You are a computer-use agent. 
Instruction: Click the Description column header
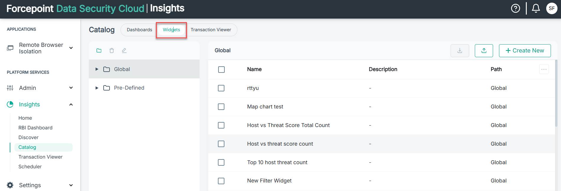(383, 69)
